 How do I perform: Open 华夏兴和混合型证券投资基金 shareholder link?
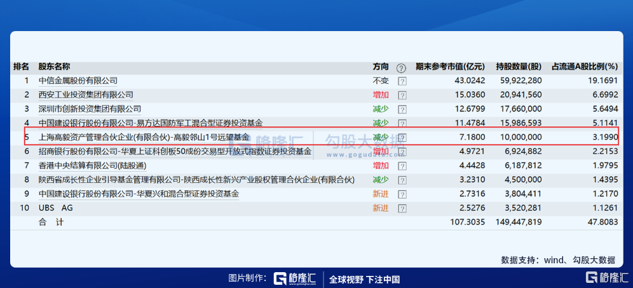click(x=139, y=193)
